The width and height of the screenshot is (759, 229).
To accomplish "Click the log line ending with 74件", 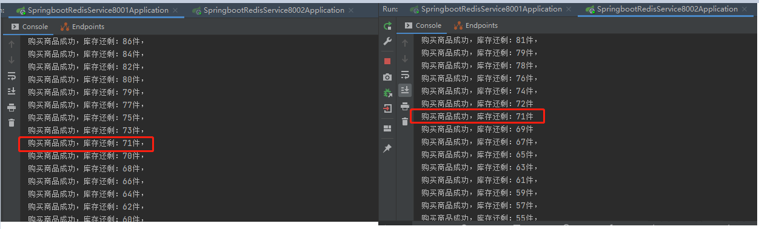I will point(480,91).
